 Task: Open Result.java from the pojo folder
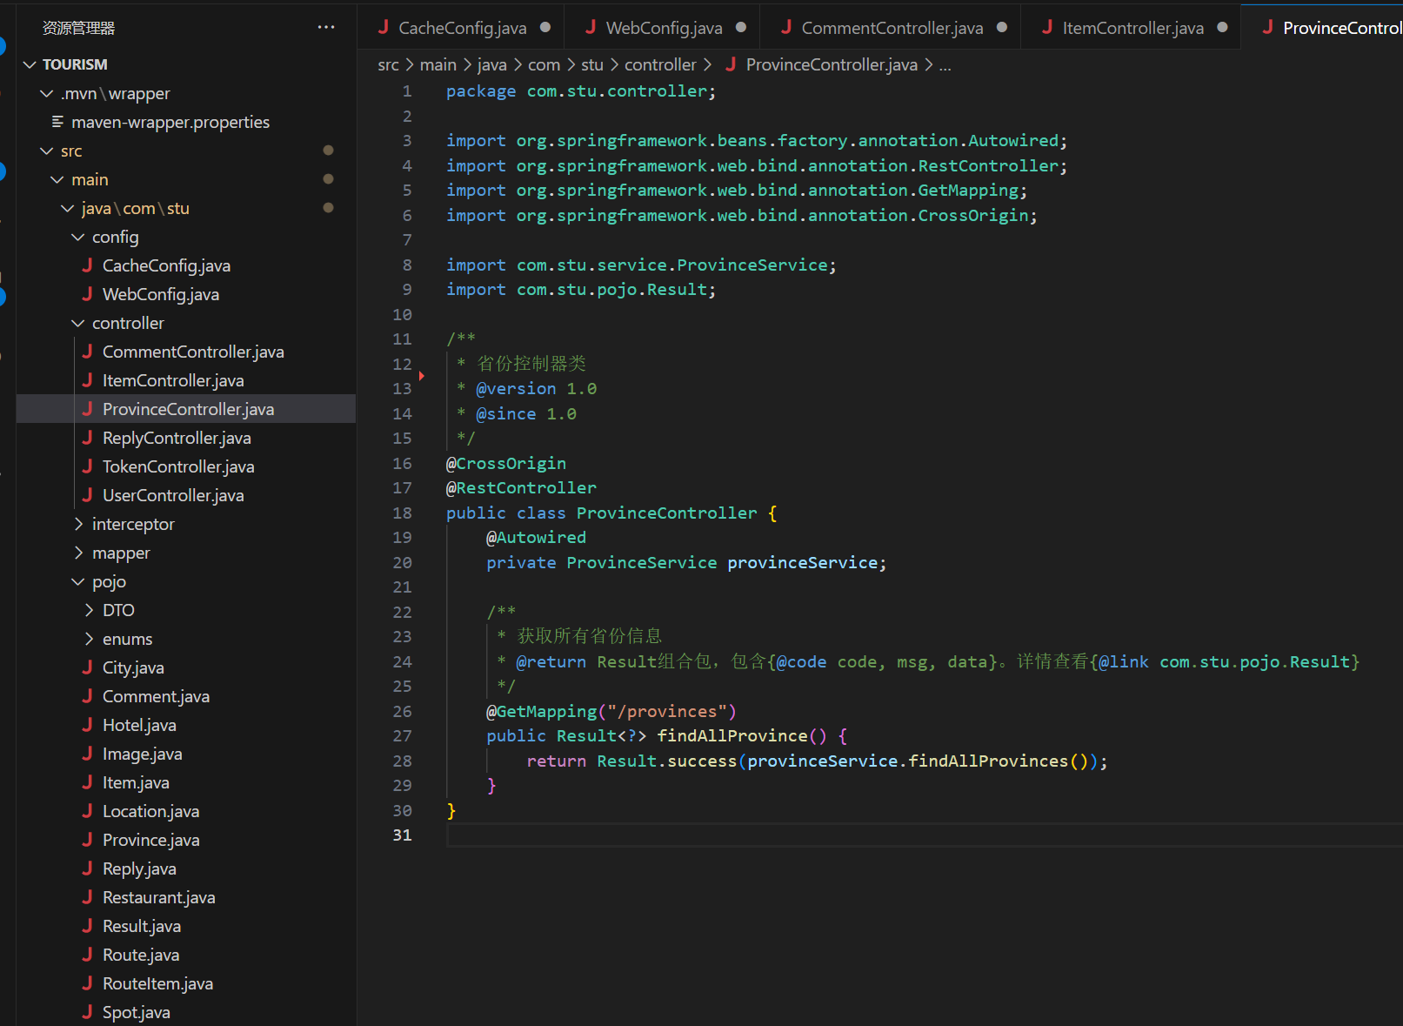tap(142, 926)
